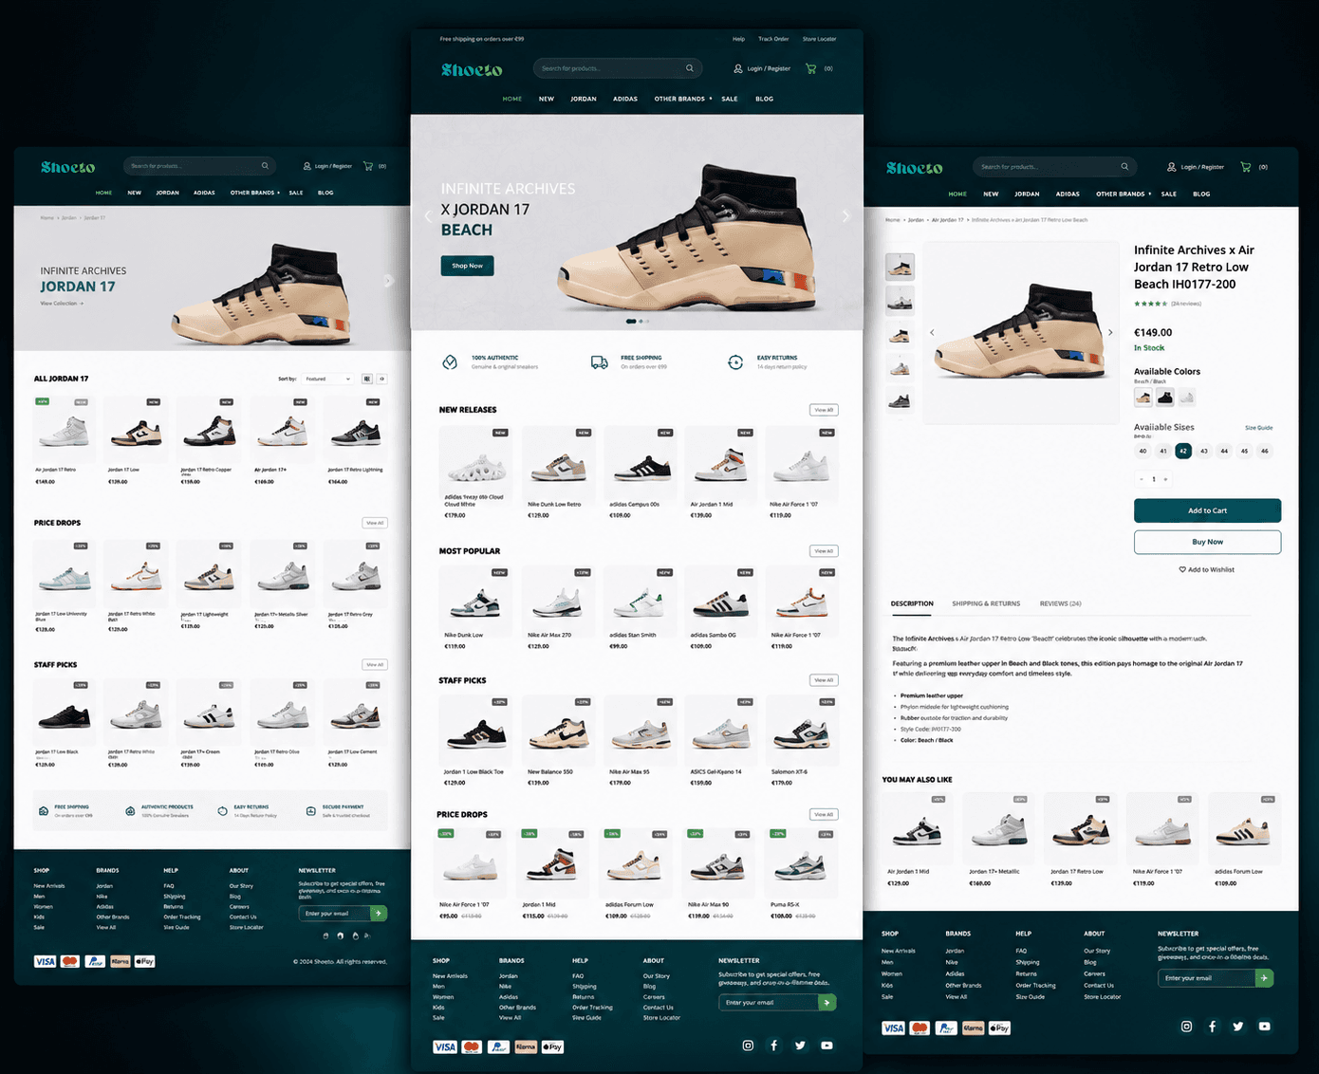This screenshot has height=1074, width=1319.
Task: Open YouTube icon in center homepage footer
Action: [827, 1046]
